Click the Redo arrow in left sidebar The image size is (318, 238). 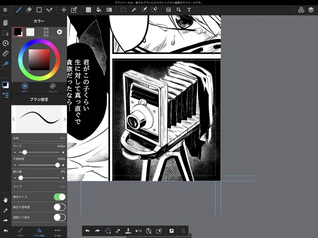point(6,221)
